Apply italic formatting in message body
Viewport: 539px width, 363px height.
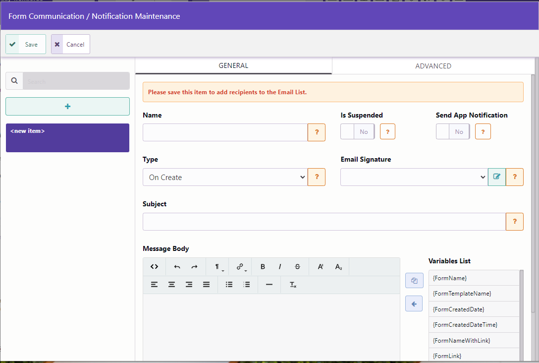pyautogui.click(x=280, y=267)
